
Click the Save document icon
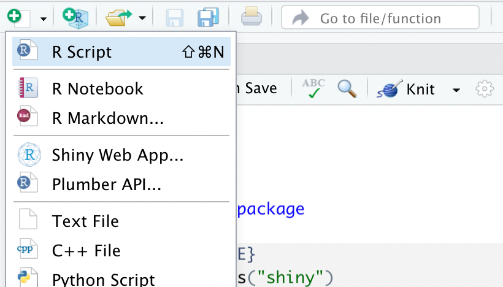pyautogui.click(x=175, y=18)
